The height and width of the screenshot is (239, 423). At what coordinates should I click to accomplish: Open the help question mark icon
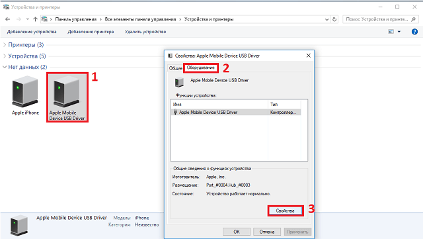pos(414,32)
